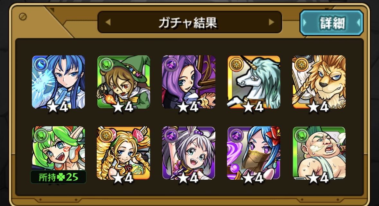Select the blonde curly-haired girl character
The height and width of the screenshot is (206, 379).
coord(123,153)
